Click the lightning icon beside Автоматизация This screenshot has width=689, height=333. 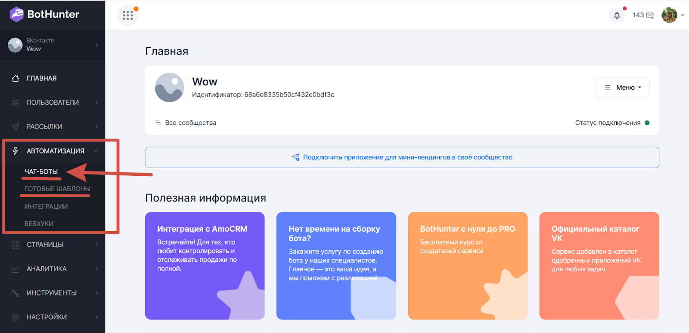[16, 151]
